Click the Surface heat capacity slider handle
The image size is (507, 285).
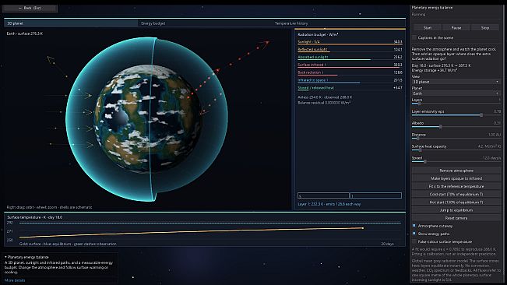tap(420, 150)
